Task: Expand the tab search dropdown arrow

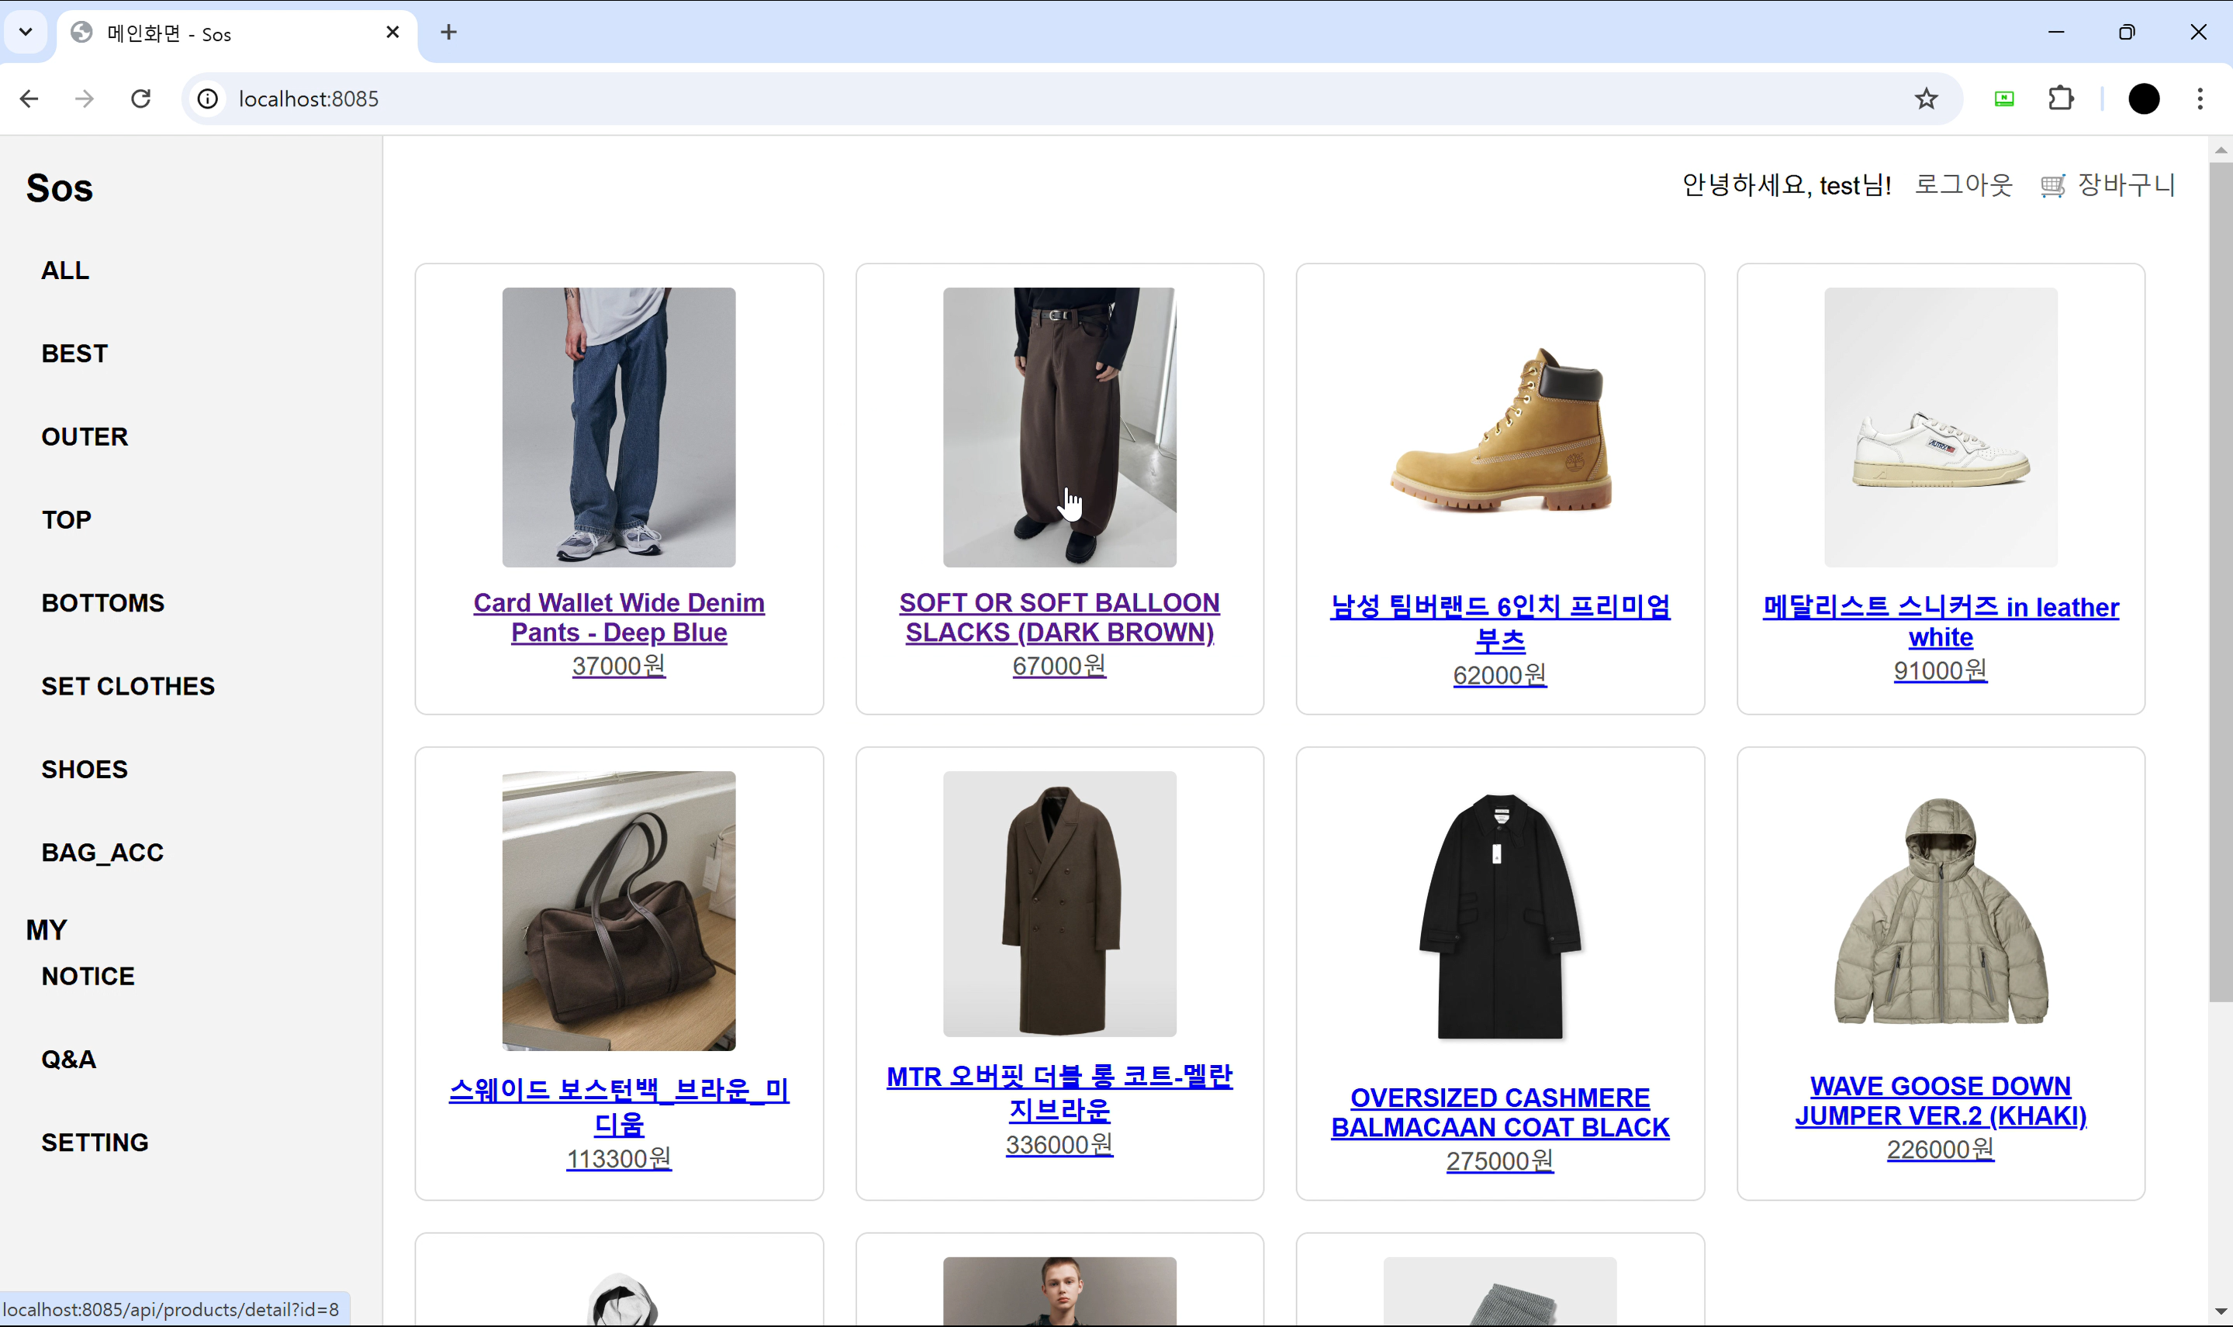Action: [x=26, y=33]
